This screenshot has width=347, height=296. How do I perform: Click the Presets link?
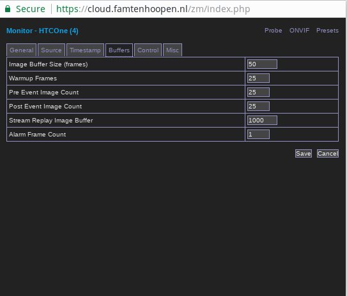[327, 31]
